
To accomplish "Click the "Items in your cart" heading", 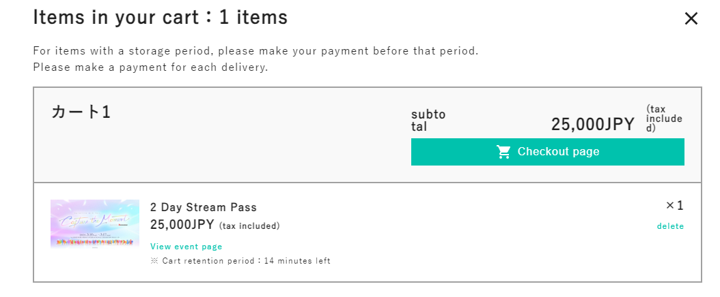I will [161, 18].
